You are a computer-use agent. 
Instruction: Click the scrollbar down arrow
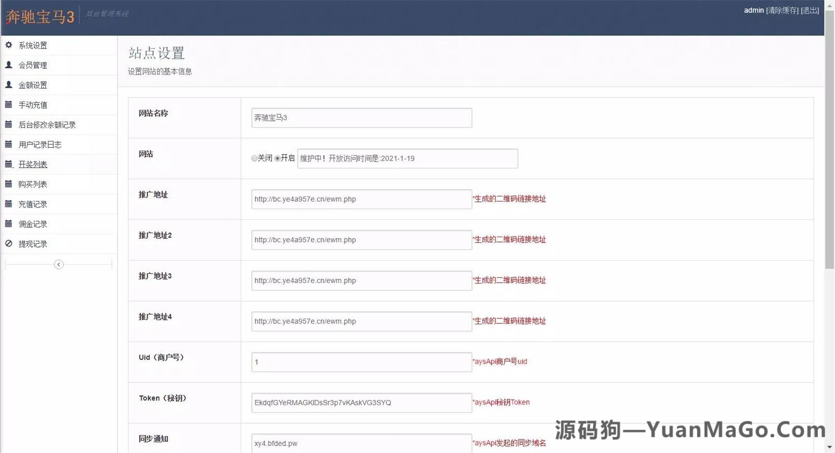pyautogui.click(x=829, y=447)
